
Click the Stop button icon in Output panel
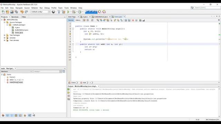69,96
